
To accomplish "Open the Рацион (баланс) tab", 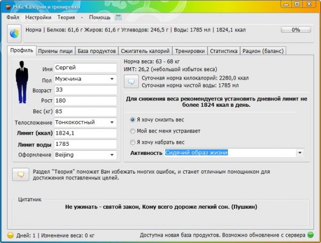I will [x=263, y=51].
